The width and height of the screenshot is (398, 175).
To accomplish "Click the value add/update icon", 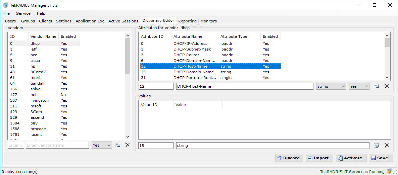I will click(376, 145).
